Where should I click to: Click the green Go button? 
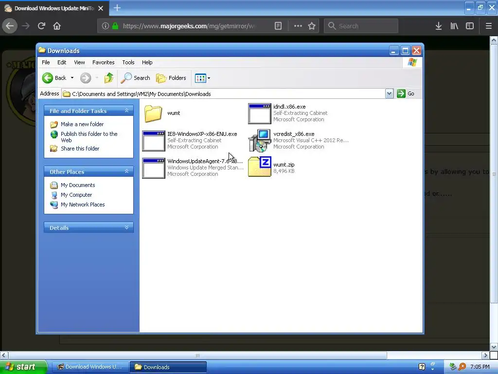coord(406,93)
